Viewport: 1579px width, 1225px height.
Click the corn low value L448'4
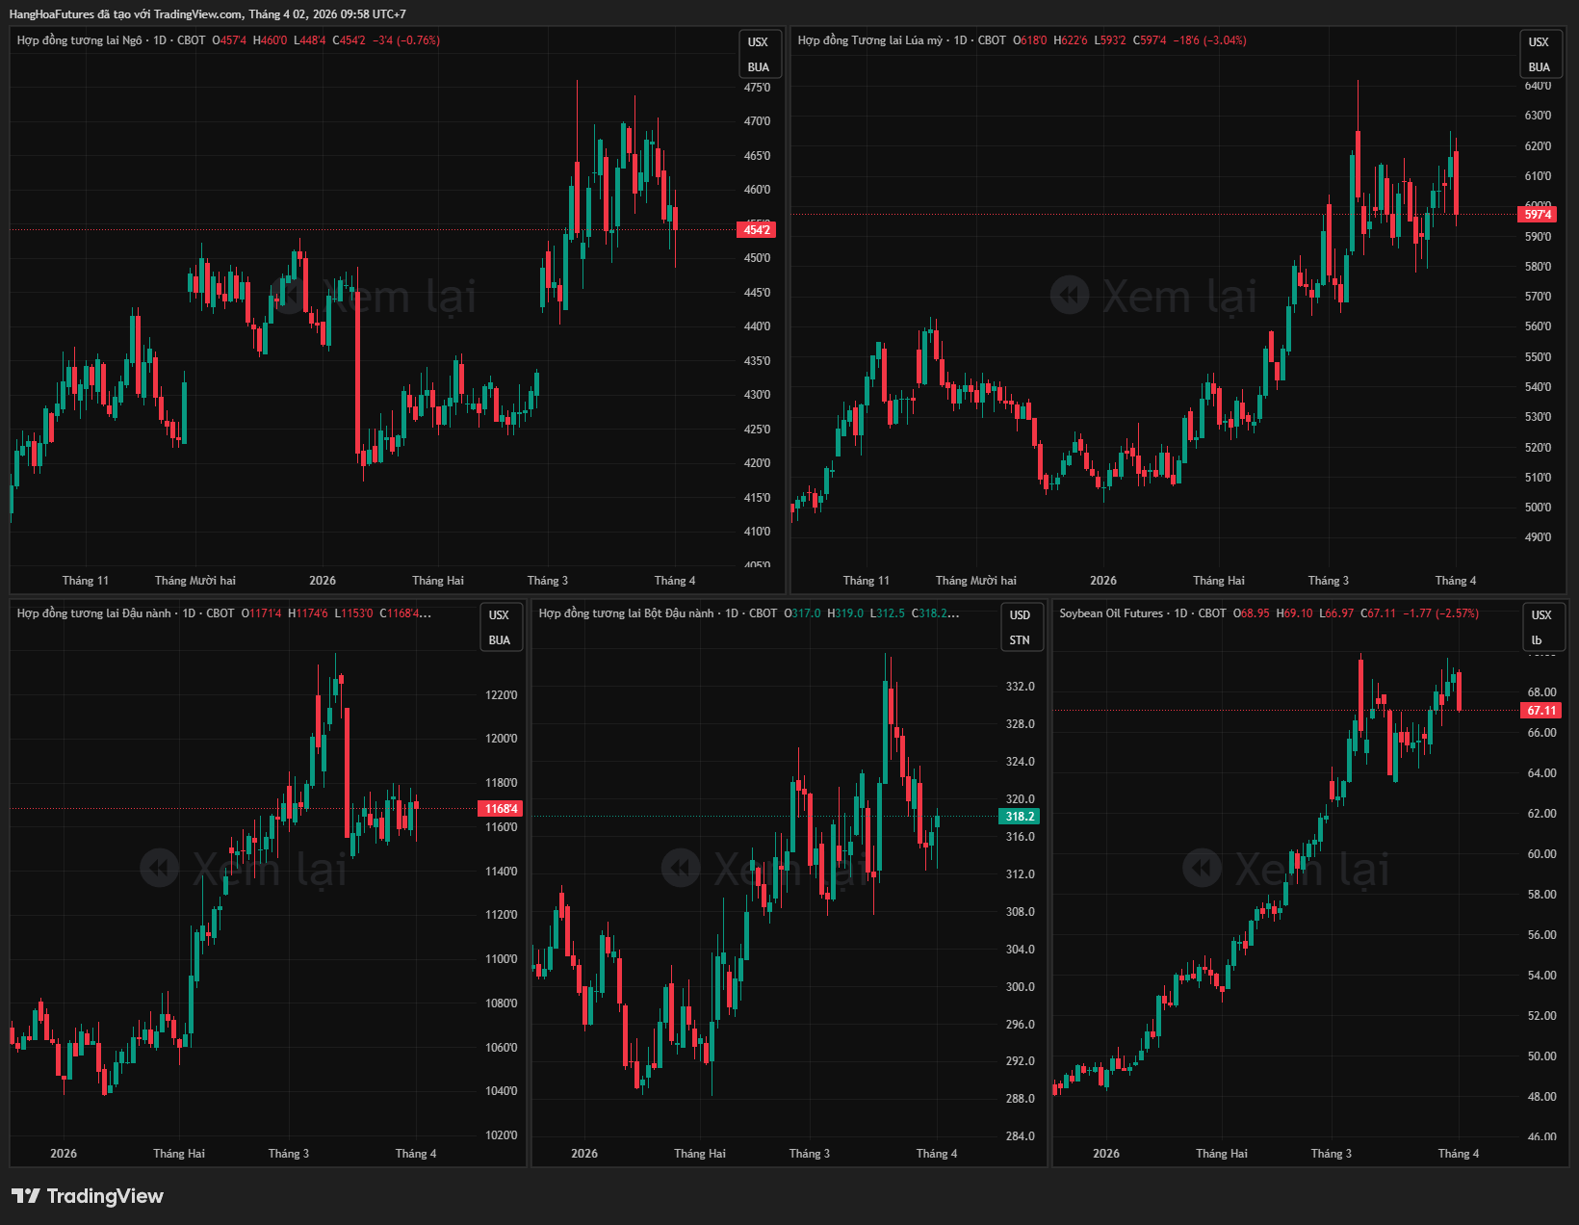pyautogui.click(x=309, y=40)
